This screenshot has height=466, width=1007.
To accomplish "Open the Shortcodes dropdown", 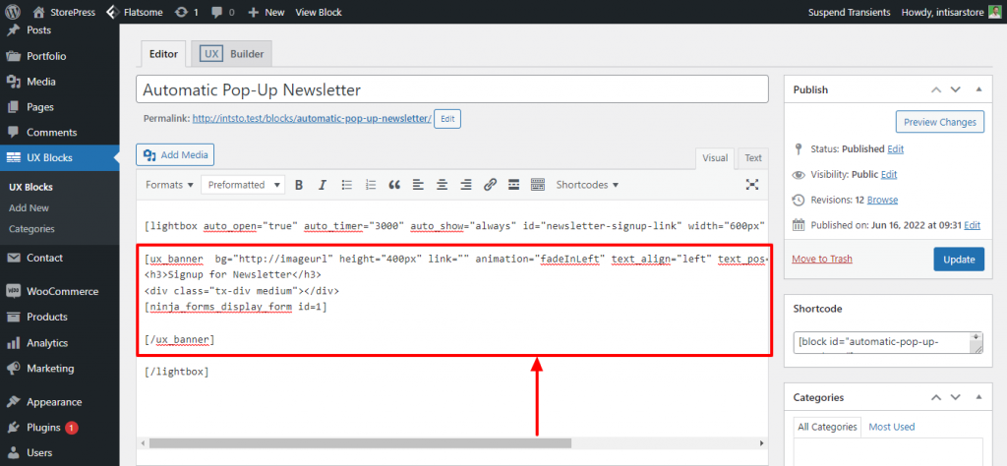I will tap(587, 185).
